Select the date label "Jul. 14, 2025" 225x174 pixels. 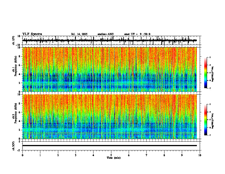pyautogui.click(x=79, y=34)
